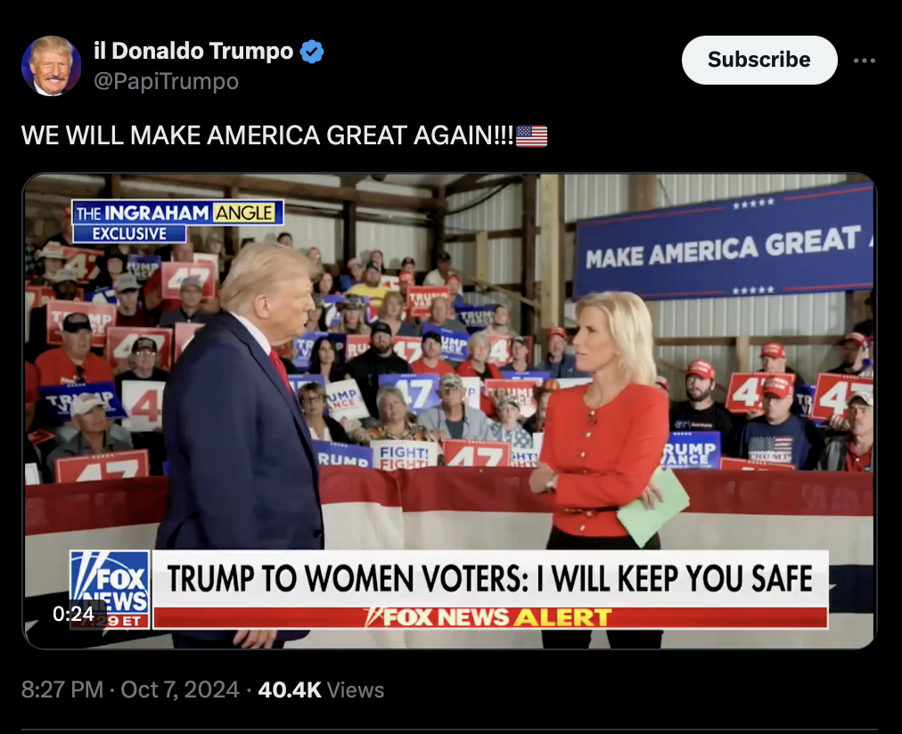Click The Ingraham Angle Exclusive logo
The height and width of the screenshot is (734, 902).
point(177,220)
